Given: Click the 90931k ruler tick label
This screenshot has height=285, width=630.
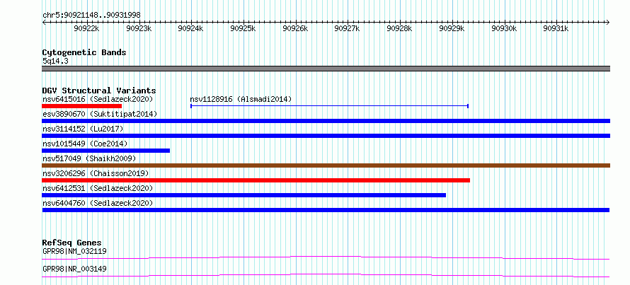Looking at the screenshot, I should tap(556, 28).
